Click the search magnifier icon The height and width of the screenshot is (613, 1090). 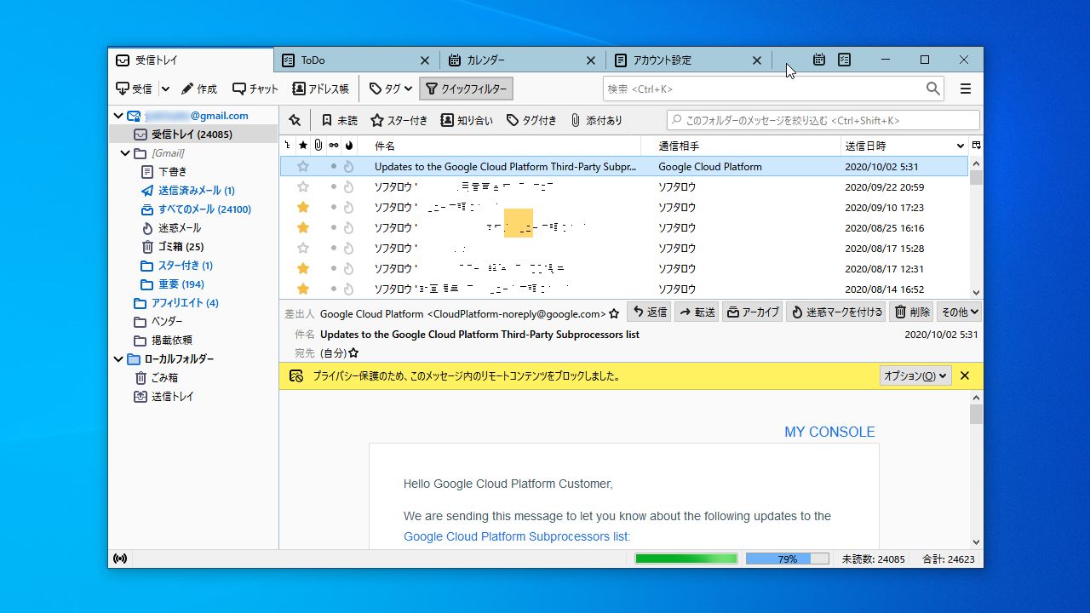(x=933, y=89)
